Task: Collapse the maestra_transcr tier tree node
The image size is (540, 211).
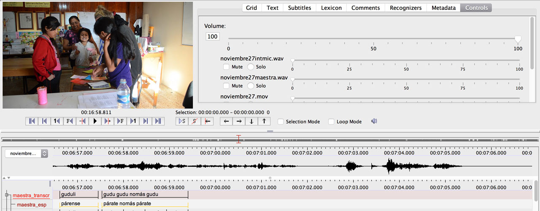Action: pyautogui.click(x=7, y=195)
